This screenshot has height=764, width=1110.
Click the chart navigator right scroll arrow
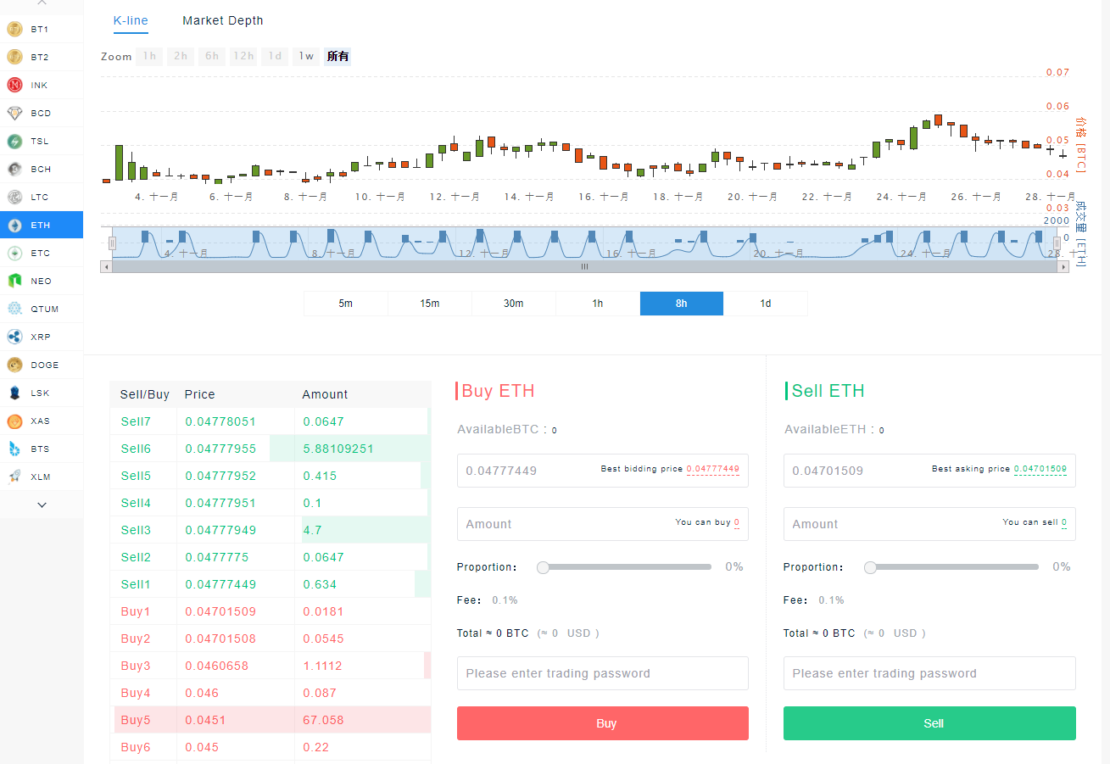tap(1063, 266)
